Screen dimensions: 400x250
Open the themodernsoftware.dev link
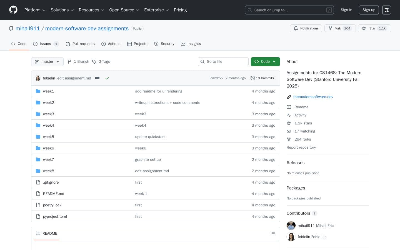coord(313,97)
